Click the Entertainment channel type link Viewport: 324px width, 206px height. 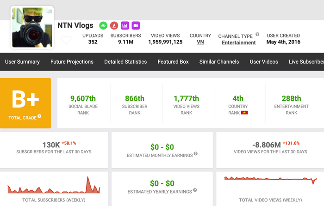[x=238, y=42]
